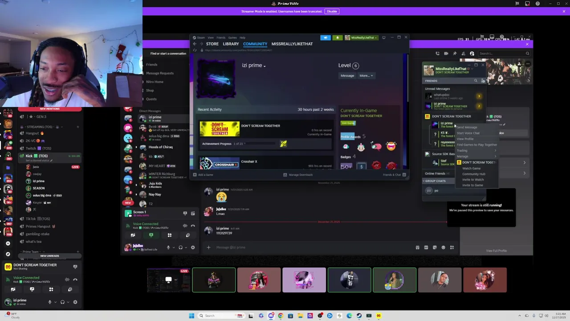Click the Steam announcements megaphone icon
Viewport: 570px width, 321px height.
pos(326,37)
